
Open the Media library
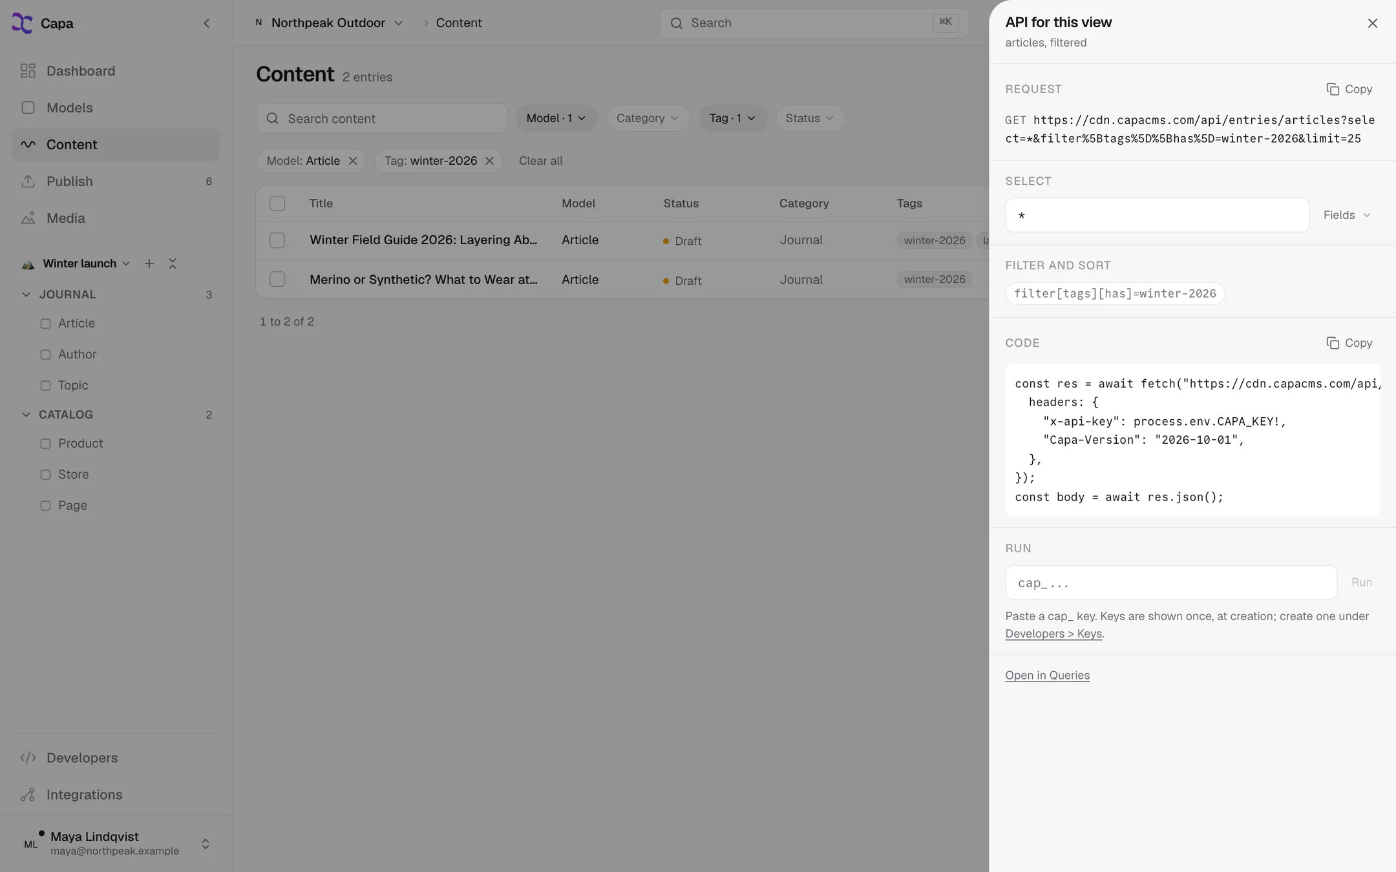pyautogui.click(x=116, y=218)
